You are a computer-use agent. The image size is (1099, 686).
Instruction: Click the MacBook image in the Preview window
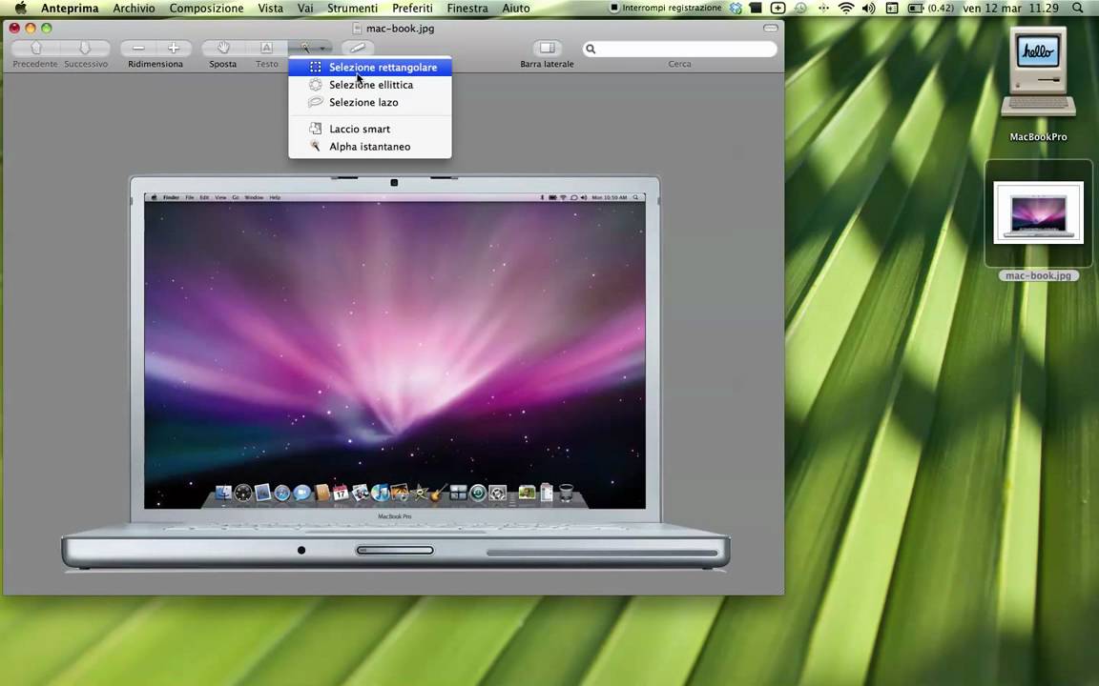coord(395,373)
